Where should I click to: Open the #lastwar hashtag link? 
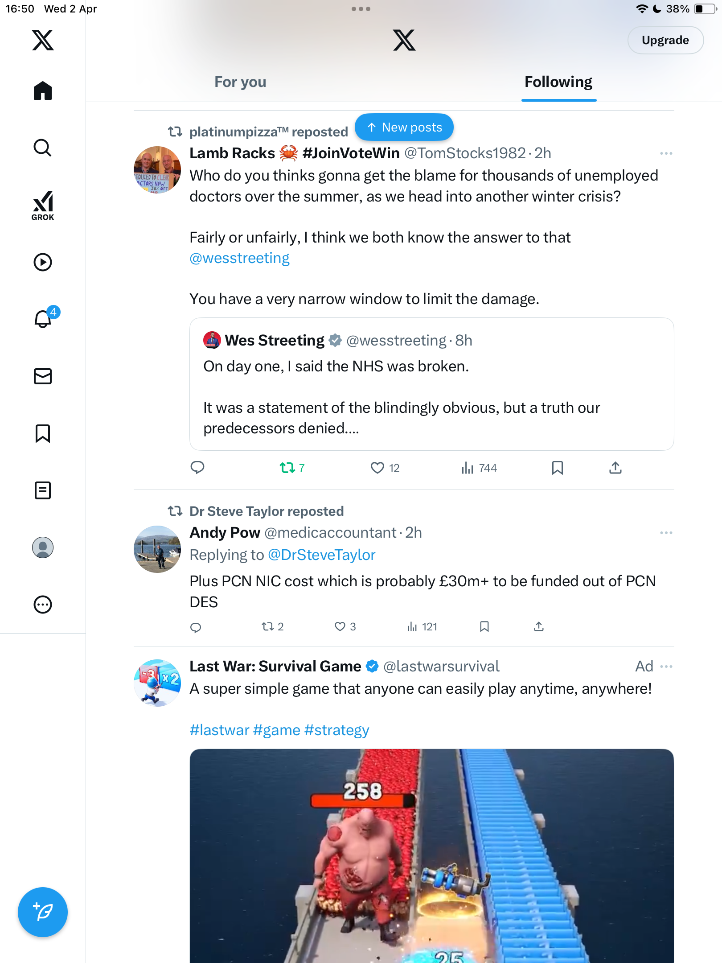[219, 730]
